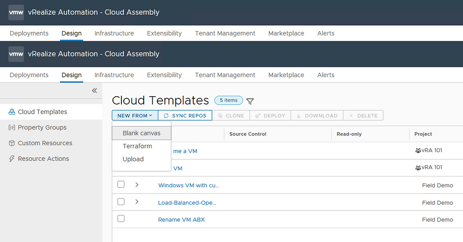Click the '5 items' badge
Viewport: 463px width, 242px height.
(x=229, y=100)
